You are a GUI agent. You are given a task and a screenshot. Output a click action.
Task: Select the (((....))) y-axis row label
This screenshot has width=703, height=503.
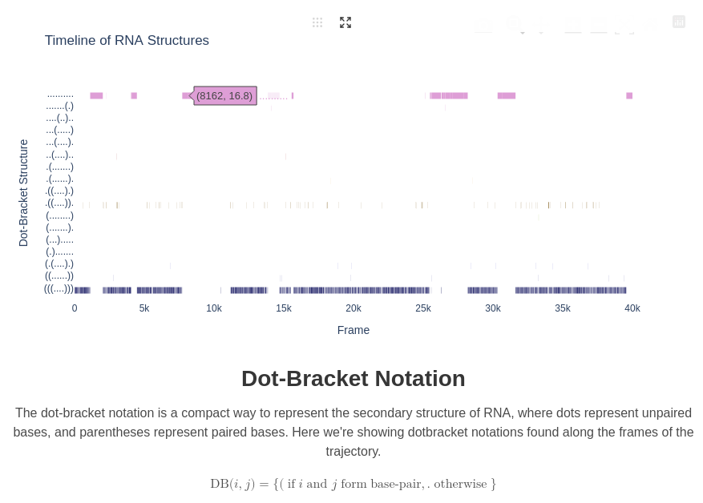59,288
